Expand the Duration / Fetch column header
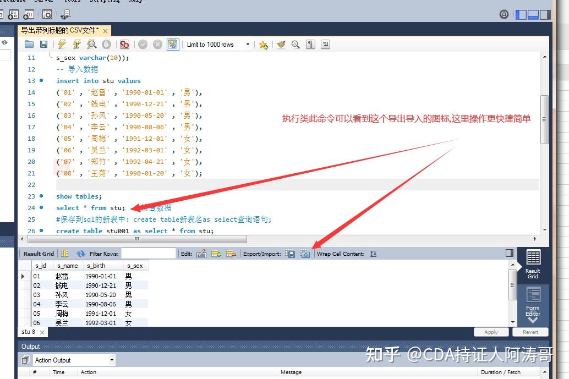 501,372
